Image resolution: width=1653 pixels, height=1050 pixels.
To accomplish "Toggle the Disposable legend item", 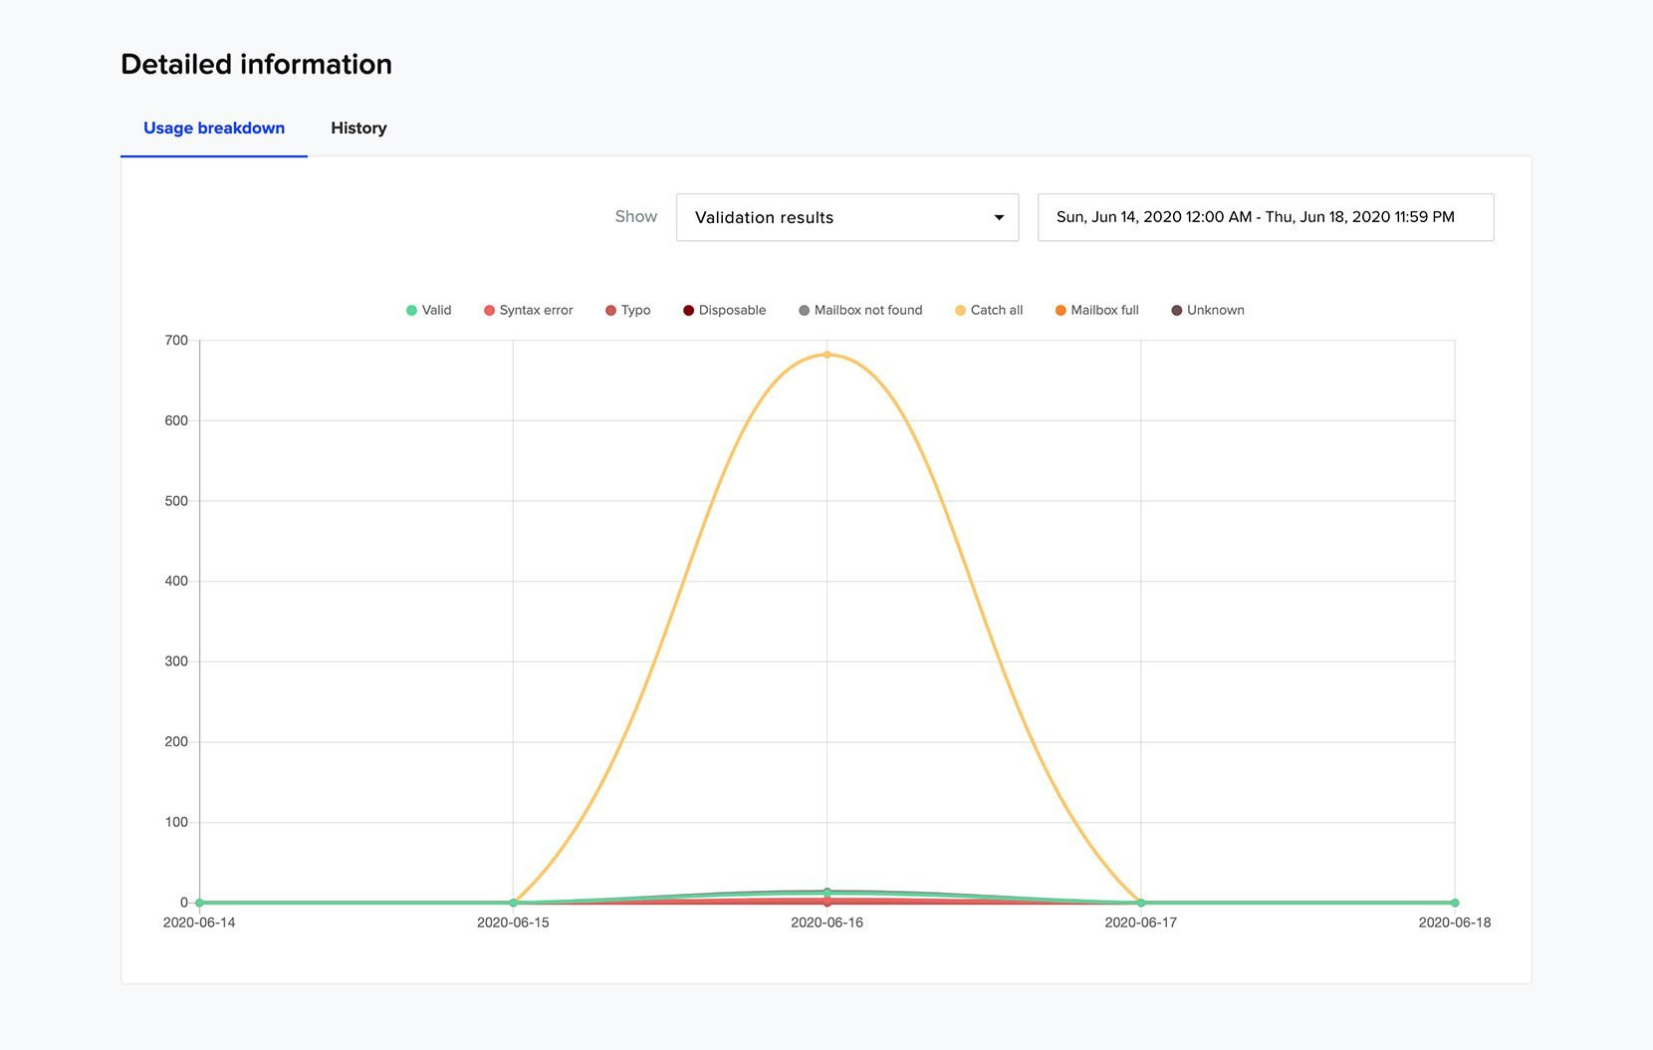I will tap(725, 310).
